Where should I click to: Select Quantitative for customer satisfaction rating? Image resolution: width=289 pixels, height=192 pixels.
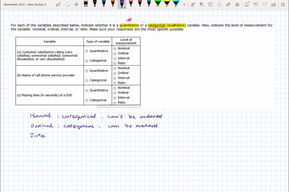(x=87, y=51)
